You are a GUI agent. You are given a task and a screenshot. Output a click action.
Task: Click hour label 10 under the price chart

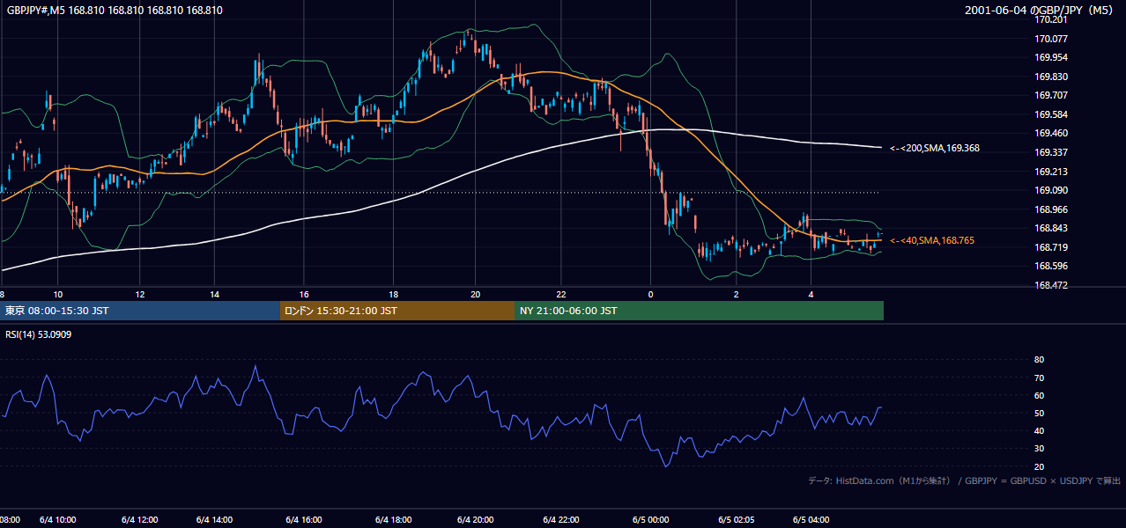(58, 294)
